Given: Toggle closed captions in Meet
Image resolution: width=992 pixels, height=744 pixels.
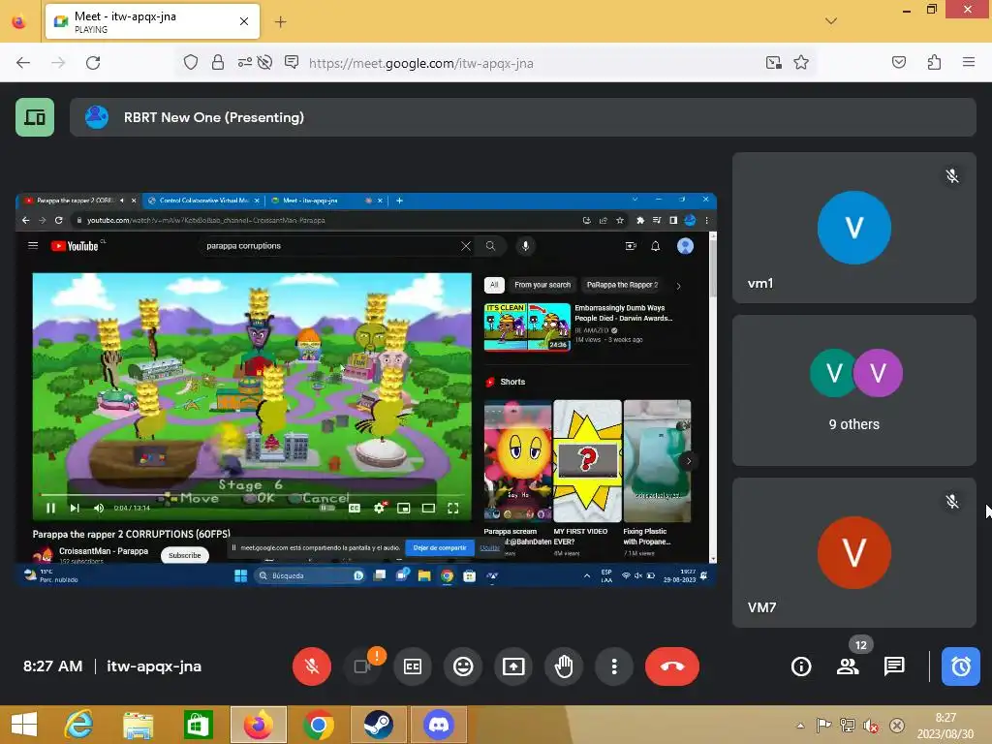Looking at the screenshot, I should click(413, 666).
